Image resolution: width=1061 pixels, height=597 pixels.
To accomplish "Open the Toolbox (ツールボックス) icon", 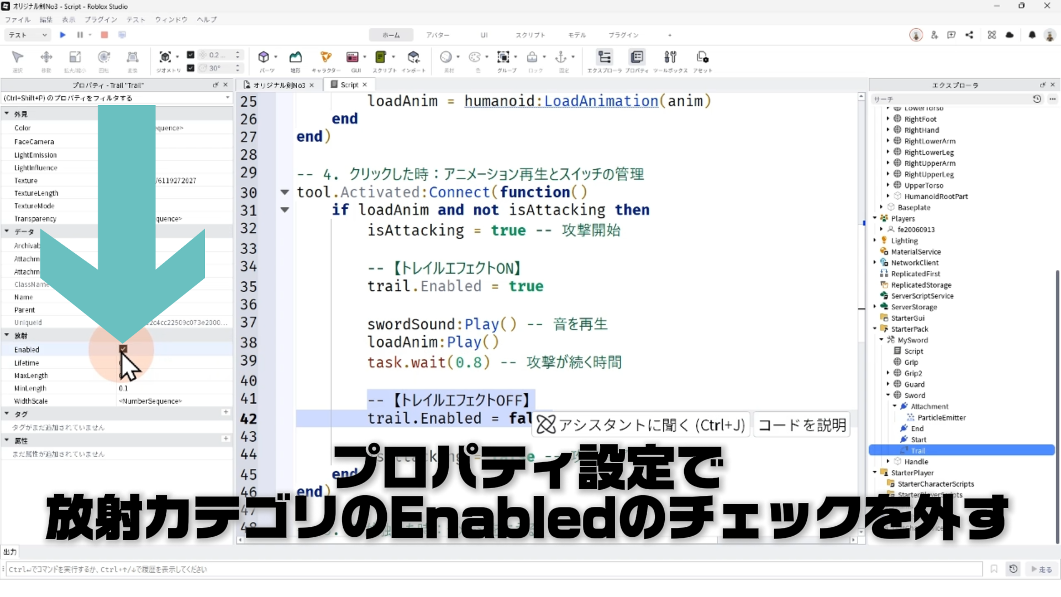I will [670, 57].
